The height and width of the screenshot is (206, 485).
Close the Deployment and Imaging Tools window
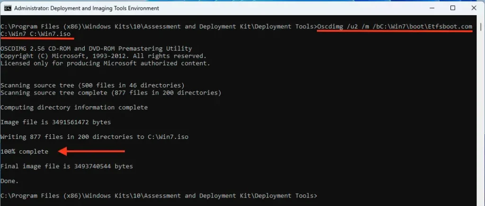475,8
